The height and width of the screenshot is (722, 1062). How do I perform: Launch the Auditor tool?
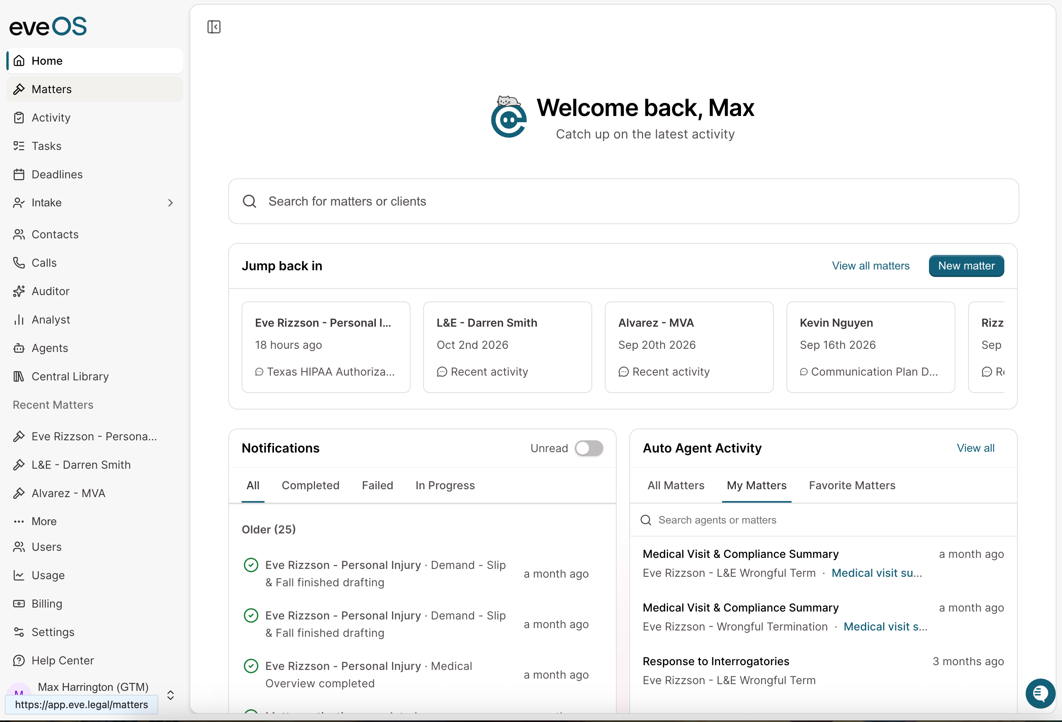(x=95, y=291)
